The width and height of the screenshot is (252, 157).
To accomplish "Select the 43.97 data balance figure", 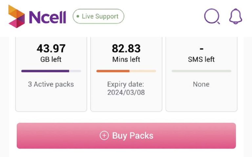I will coord(51,49).
